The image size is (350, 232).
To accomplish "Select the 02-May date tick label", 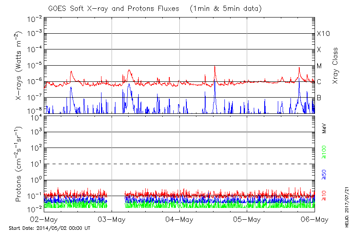I will (44, 219).
